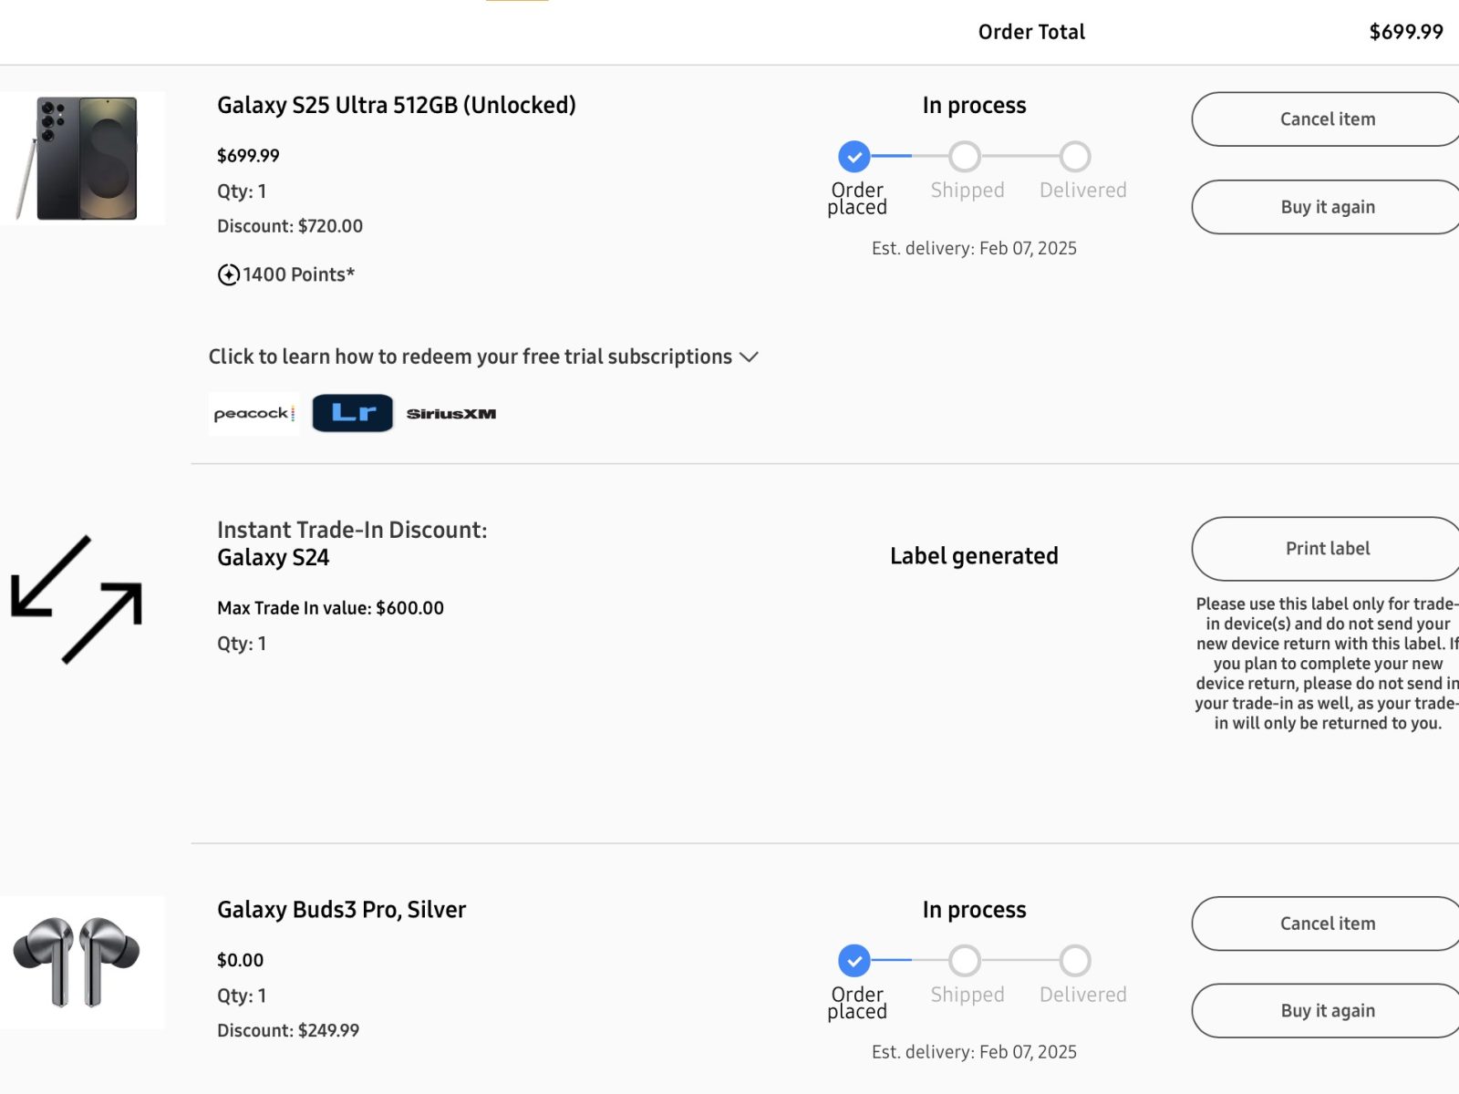Cancel the Galaxy S25 Ultra item
1459x1094 pixels.
tap(1327, 119)
